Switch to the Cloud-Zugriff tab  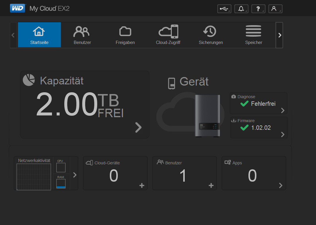(x=168, y=35)
